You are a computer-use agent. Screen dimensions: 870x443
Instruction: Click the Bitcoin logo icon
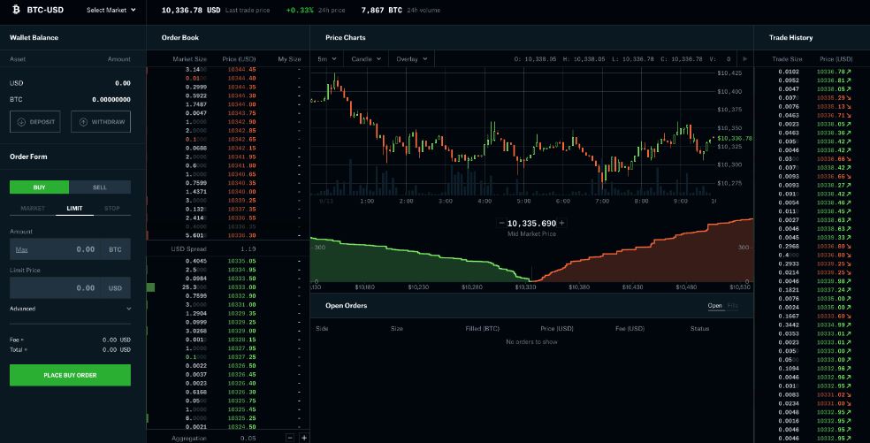coord(16,10)
